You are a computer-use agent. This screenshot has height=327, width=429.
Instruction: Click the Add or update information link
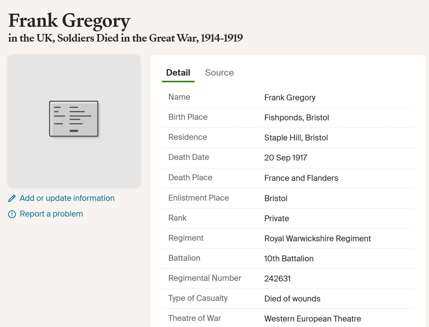(x=67, y=198)
